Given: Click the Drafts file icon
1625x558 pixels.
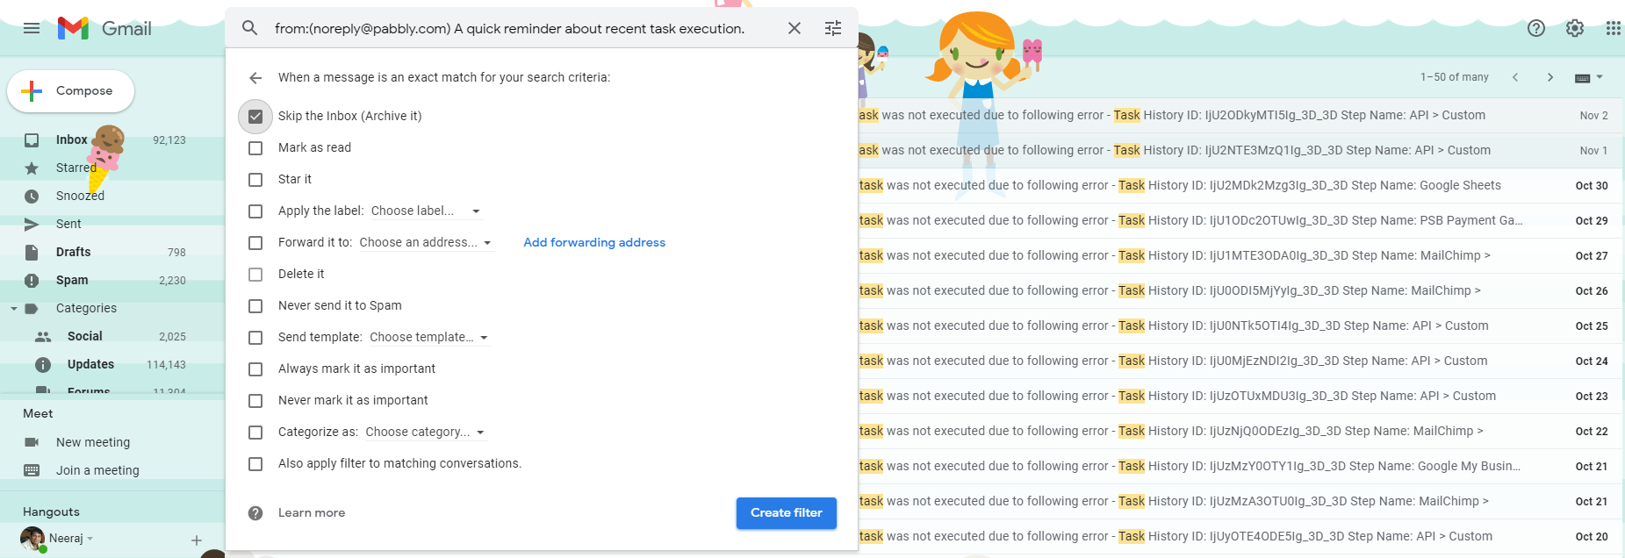Looking at the screenshot, I should tap(32, 253).
